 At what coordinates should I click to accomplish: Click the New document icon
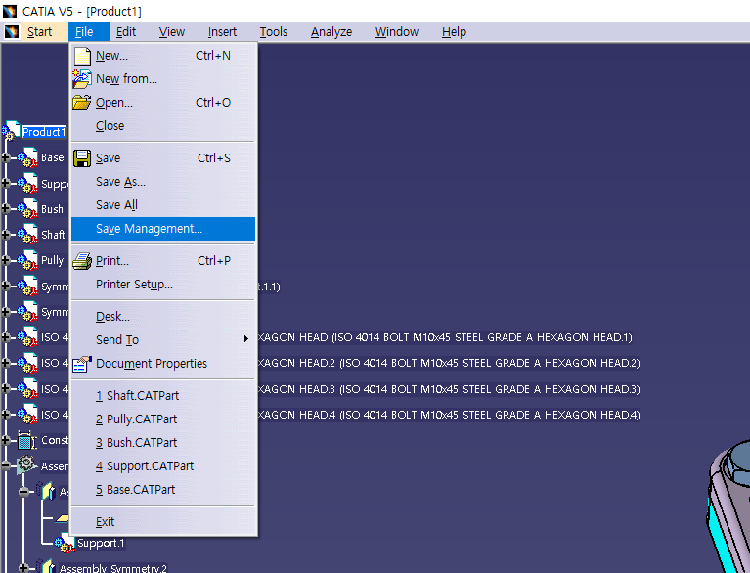tap(82, 56)
